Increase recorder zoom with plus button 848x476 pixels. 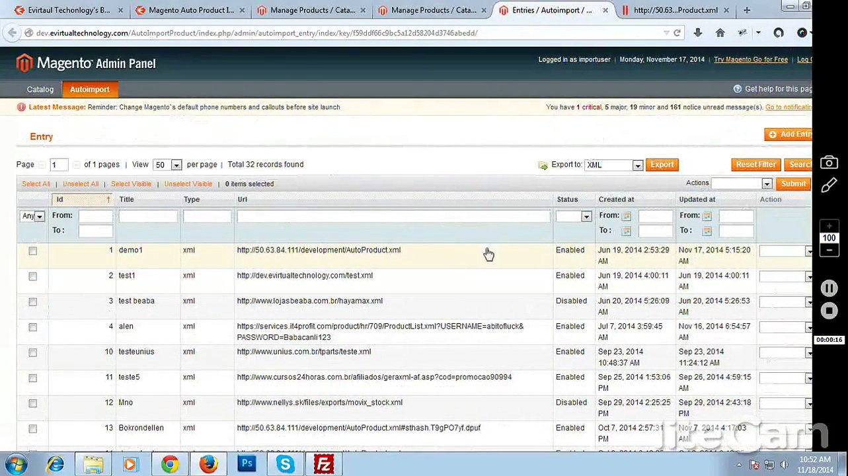829,226
